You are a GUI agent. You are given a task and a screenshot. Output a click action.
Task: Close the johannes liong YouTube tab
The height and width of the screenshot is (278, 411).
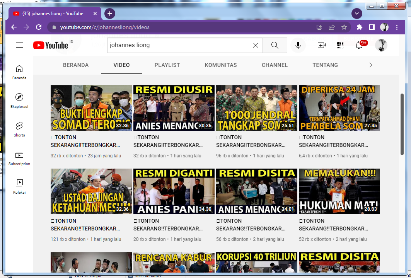pyautogui.click(x=95, y=14)
